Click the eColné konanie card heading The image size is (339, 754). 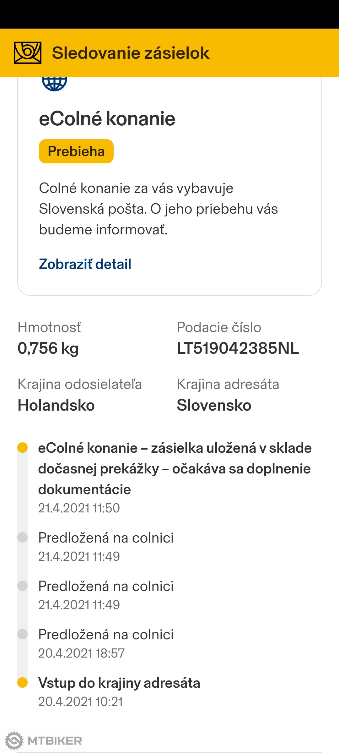[x=107, y=119]
